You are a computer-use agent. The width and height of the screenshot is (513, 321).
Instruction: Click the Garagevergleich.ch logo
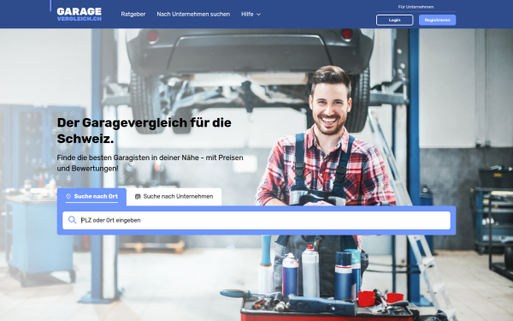point(80,14)
